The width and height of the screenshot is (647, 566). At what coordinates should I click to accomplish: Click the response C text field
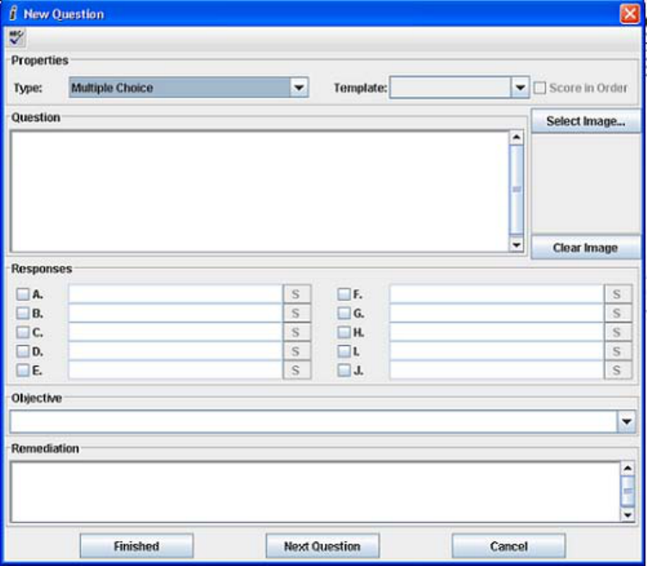pos(176,332)
